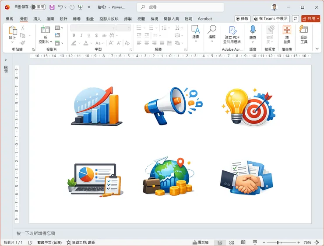Toggle the AutoSave (自動儲存) switch
The width and height of the screenshot is (324, 246).
38,7
